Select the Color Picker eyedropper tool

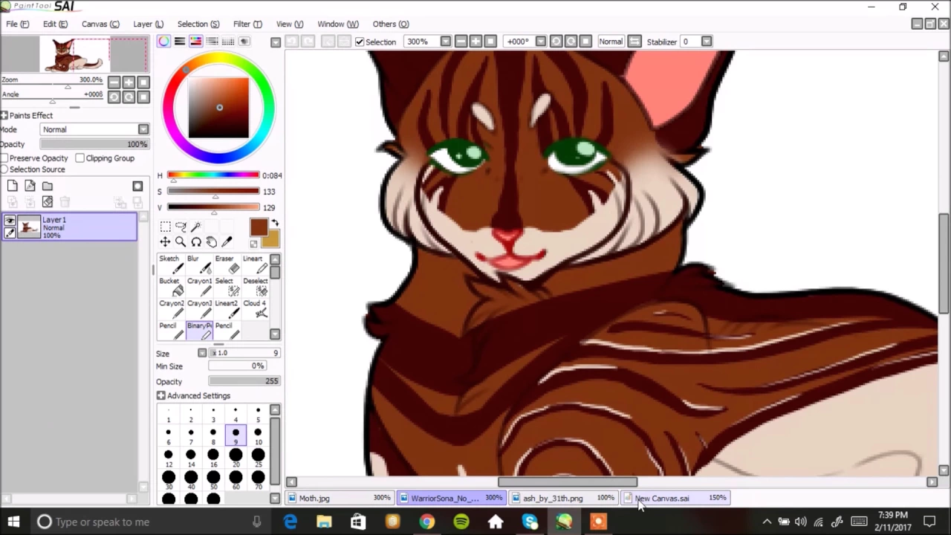coord(227,242)
